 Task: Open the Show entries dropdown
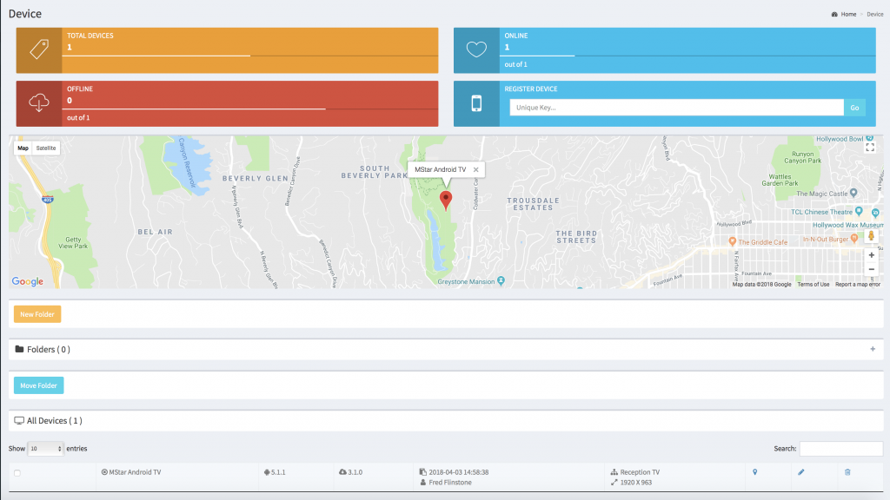(45, 449)
